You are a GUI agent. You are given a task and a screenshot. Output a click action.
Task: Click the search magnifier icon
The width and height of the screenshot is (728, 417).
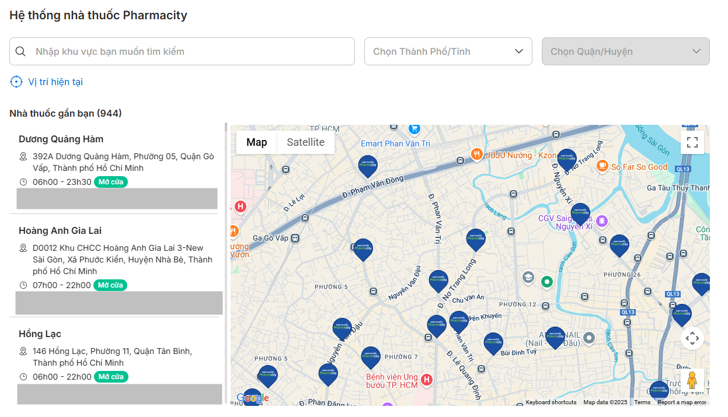pos(20,51)
